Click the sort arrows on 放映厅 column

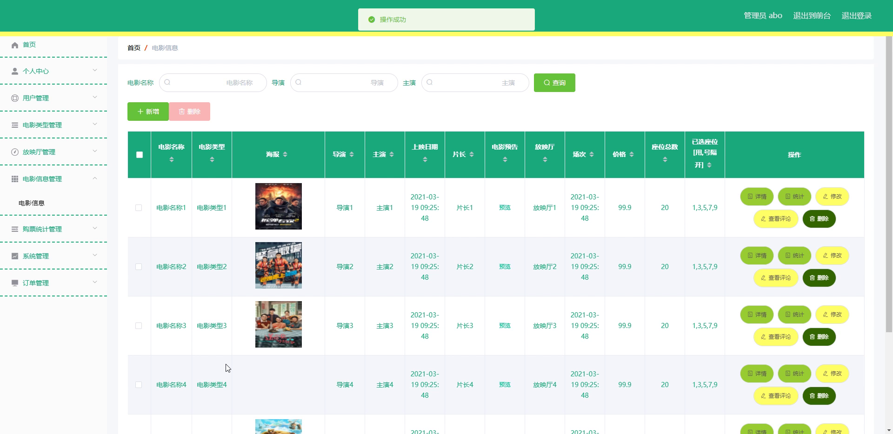[545, 160]
